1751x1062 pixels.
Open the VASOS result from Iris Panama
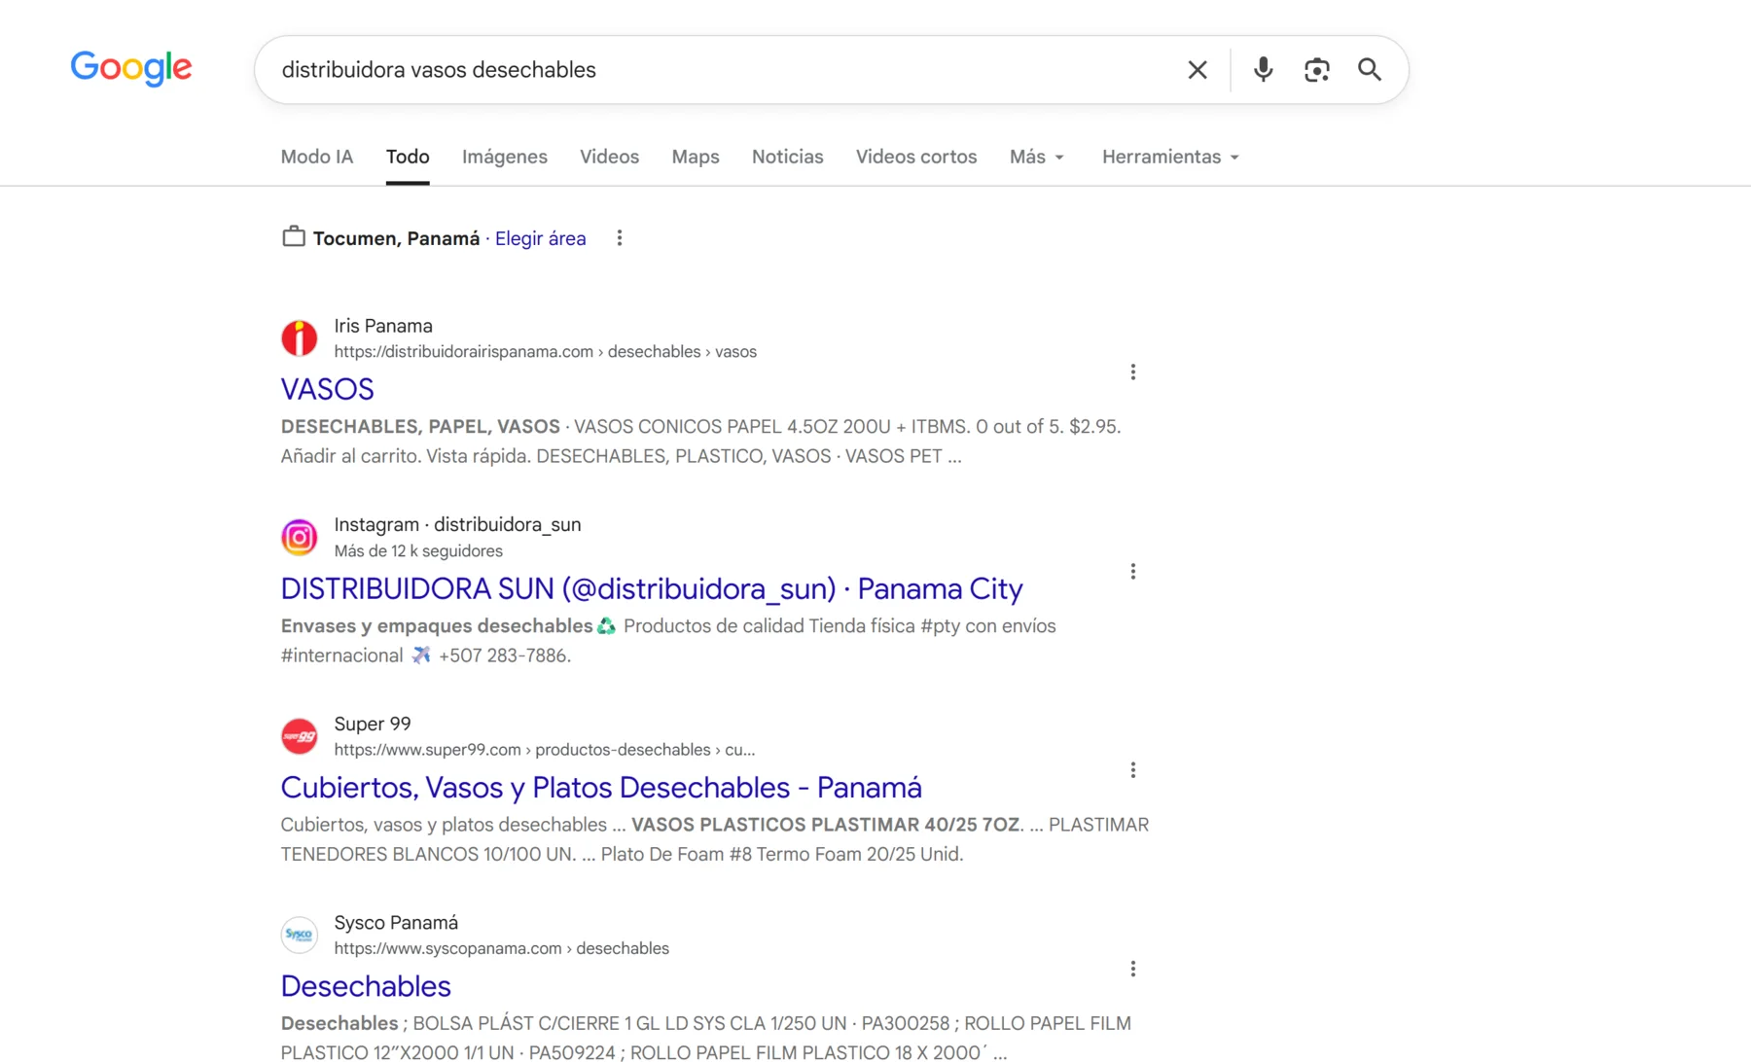point(328,389)
